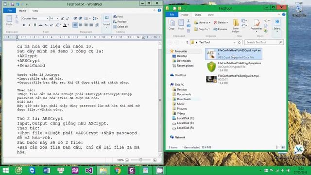Click Cut scissors icon in Explorer ribbon
The image size is (311, 175).
pyautogui.click(x=189, y=20)
